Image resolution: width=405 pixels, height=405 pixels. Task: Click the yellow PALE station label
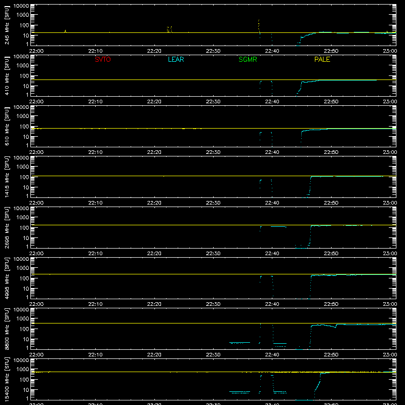click(322, 59)
